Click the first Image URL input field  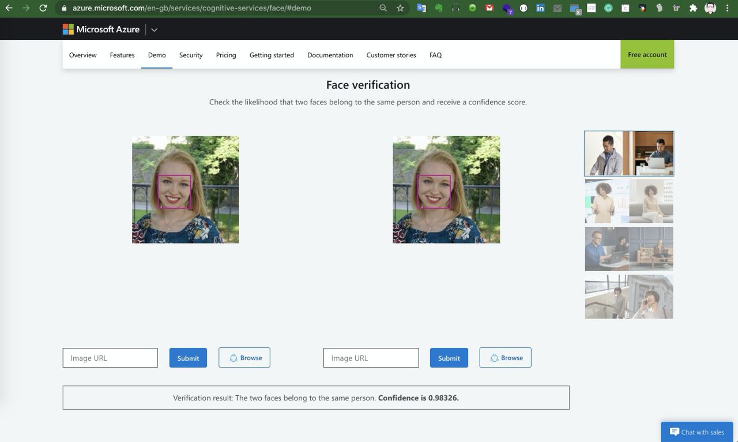[110, 358]
